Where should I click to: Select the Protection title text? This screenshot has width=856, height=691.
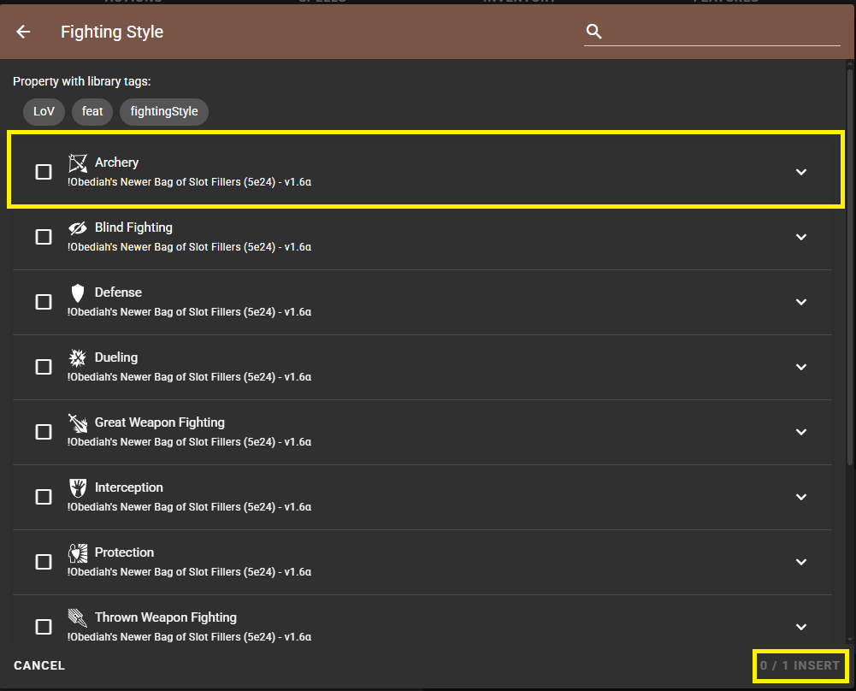(x=125, y=552)
